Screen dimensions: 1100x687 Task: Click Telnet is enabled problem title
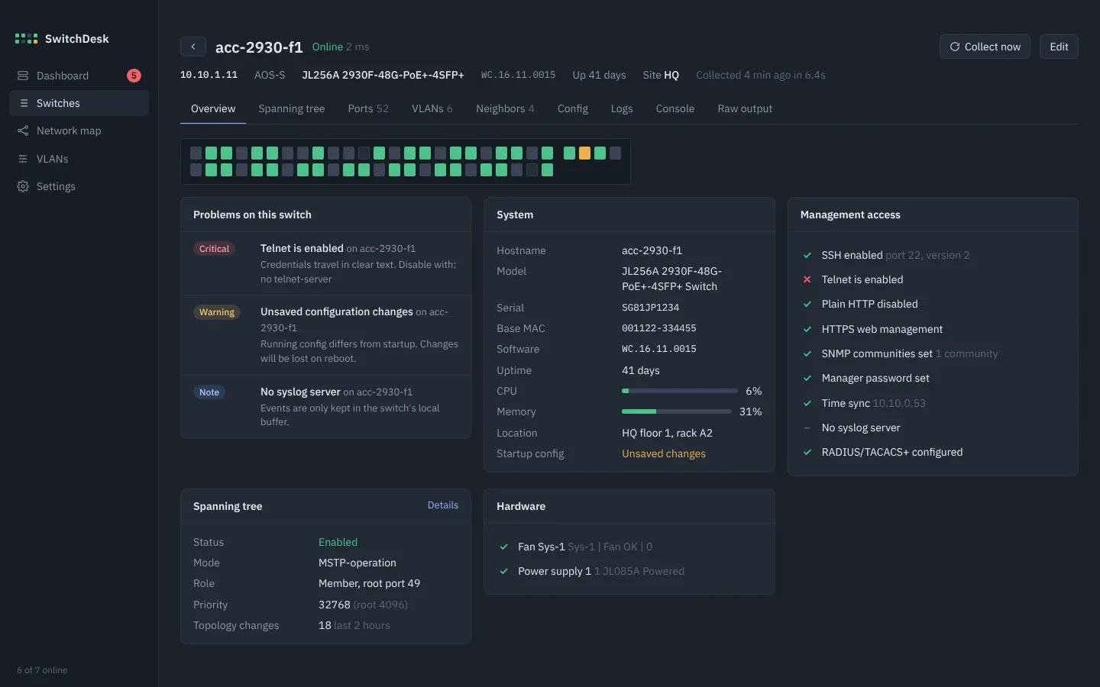302,248
